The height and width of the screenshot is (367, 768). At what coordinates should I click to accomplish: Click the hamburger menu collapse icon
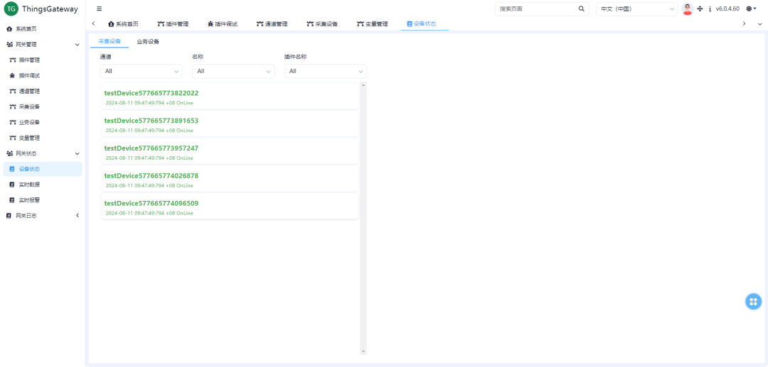tap(99, 9)
